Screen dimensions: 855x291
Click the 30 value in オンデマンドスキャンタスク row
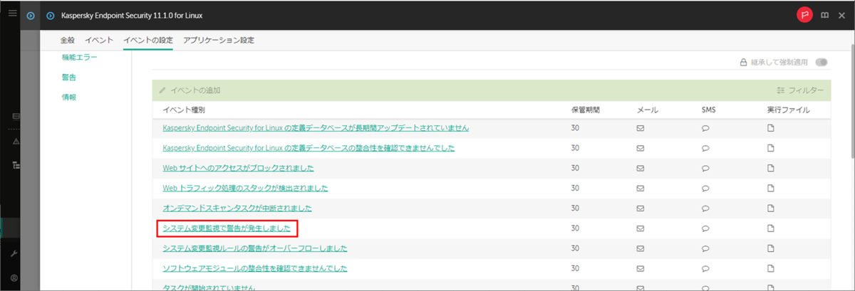point(575,208)
